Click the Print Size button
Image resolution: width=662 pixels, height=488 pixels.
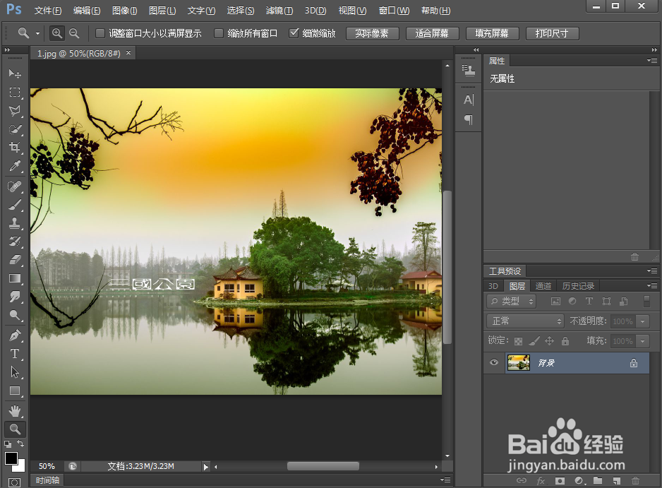pyautogui.click(x=552, y=33)
